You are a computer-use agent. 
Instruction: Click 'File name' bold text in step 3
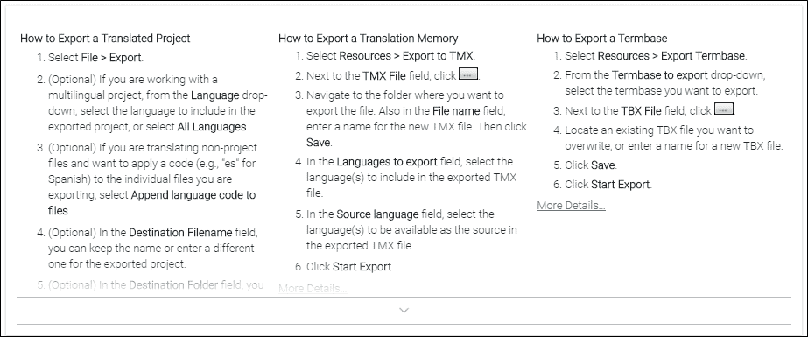click(456, 111)
